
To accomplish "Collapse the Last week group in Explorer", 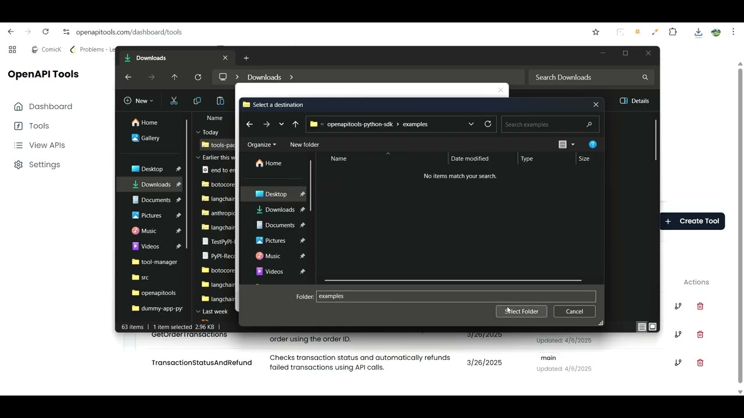I will point(198,312).
